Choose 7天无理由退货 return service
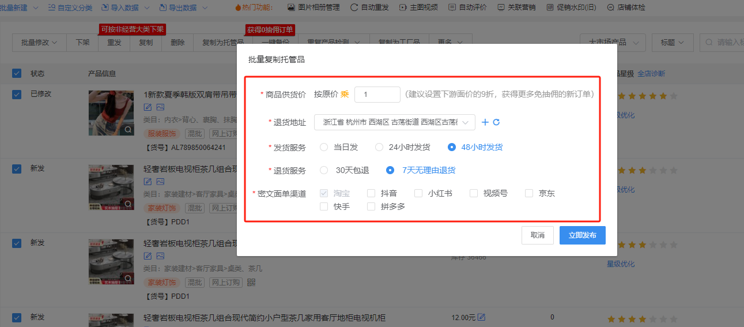The height and width of the screenshot is (327, 744). tap(390, 170)
